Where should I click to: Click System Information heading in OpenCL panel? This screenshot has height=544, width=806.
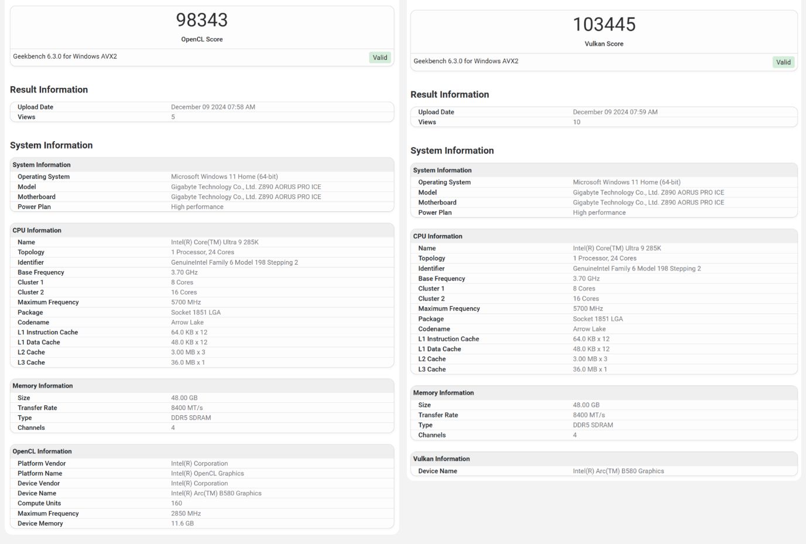pos(51,145)
